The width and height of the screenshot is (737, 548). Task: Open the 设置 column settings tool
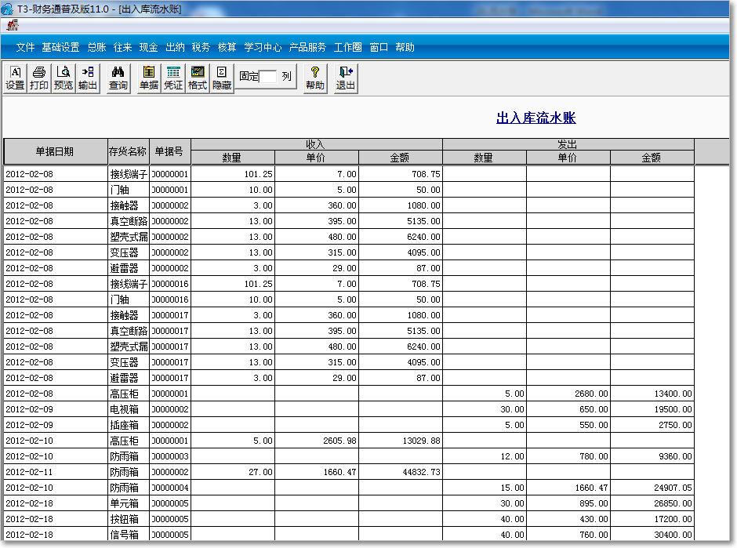tap(14, 78)
